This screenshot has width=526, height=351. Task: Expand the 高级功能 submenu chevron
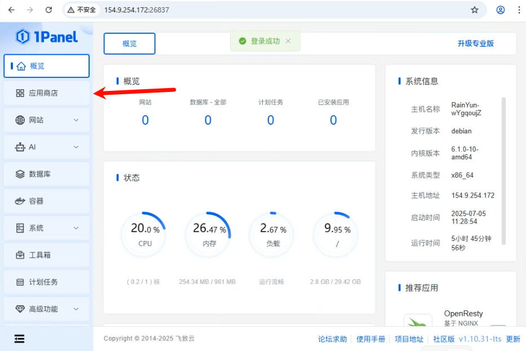click(x=76, y=309)
